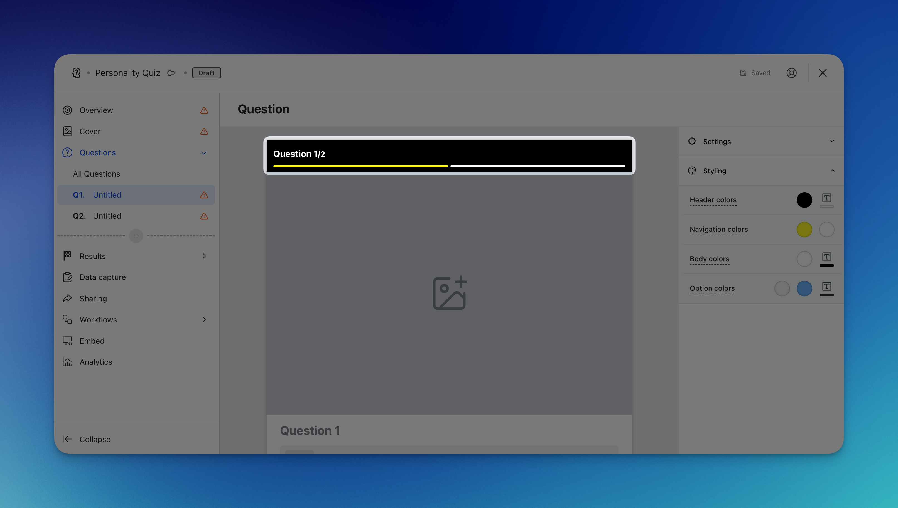
Task: Open All Questions list
Action: click(x=96, y=174)
